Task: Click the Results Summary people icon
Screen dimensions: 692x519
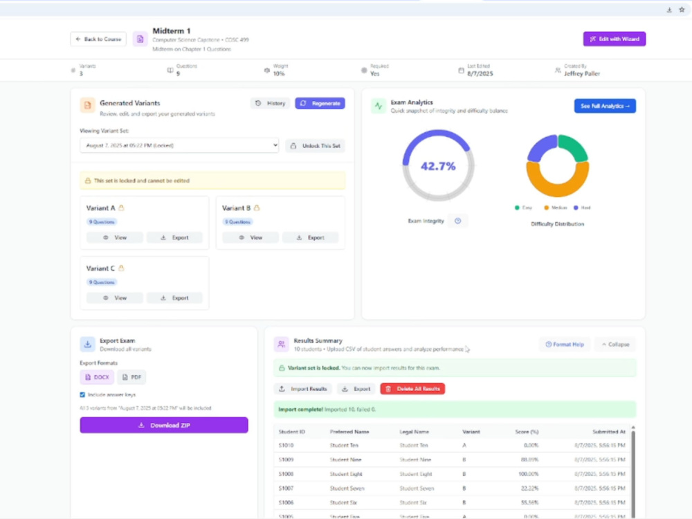Action: [x=281, y=344]
